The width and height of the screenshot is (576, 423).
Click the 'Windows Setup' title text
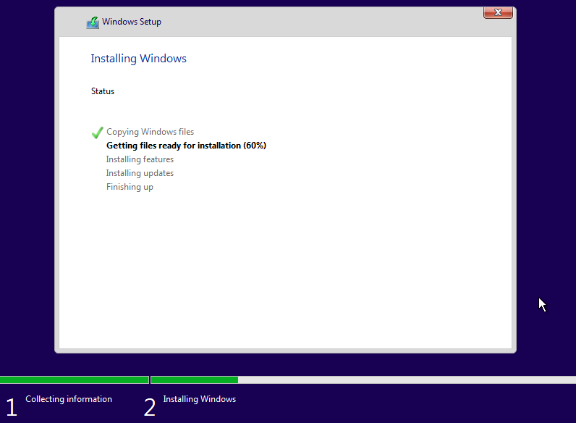click(x=132, y=22)
